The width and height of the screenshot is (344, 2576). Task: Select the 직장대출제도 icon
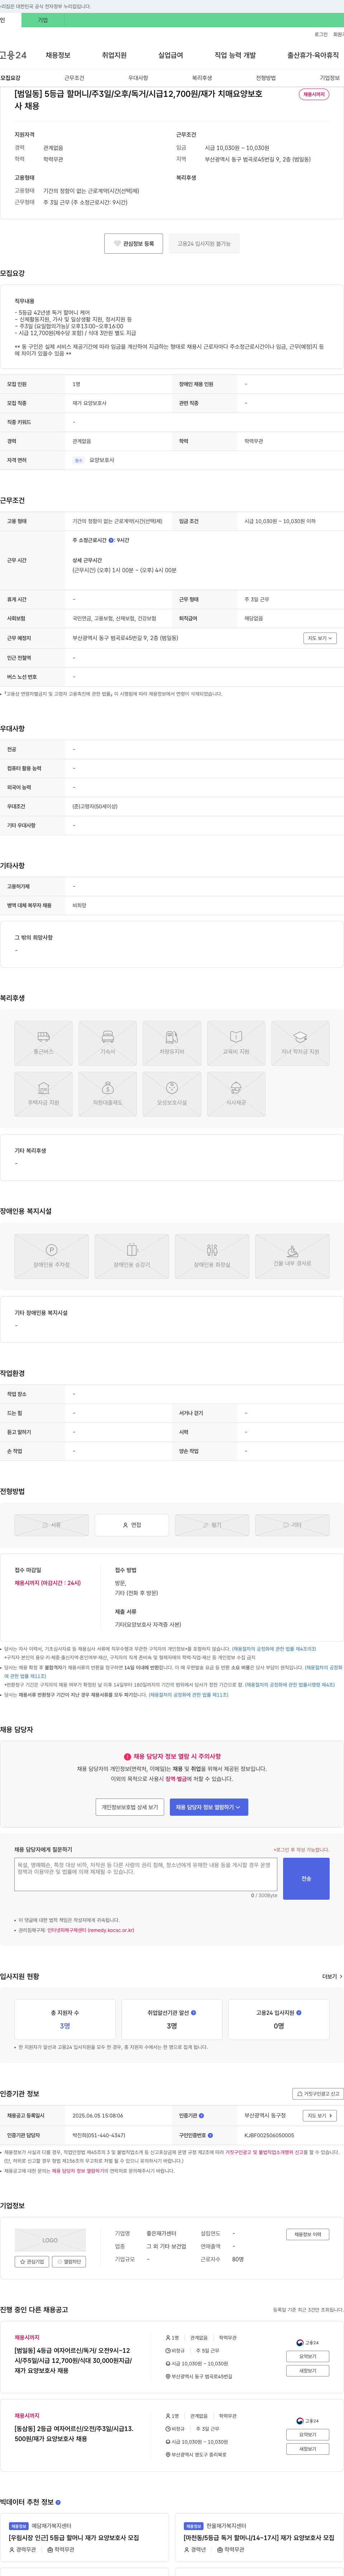coord(108,1094)
